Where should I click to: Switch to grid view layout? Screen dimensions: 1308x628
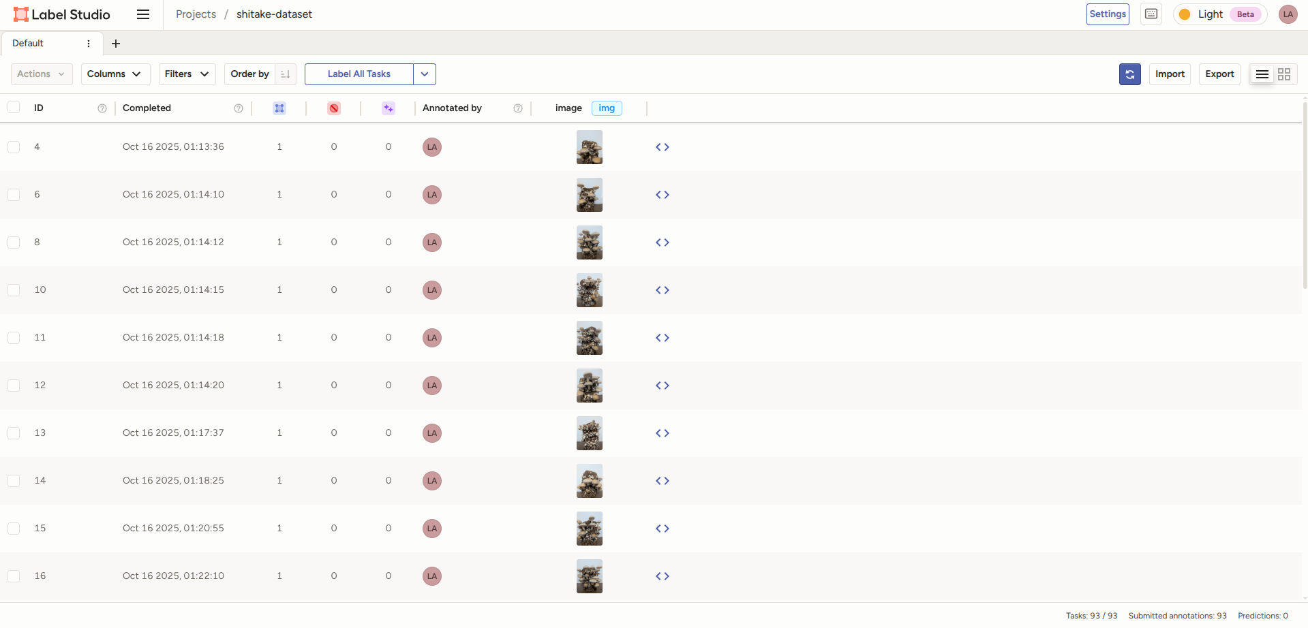1284,74
